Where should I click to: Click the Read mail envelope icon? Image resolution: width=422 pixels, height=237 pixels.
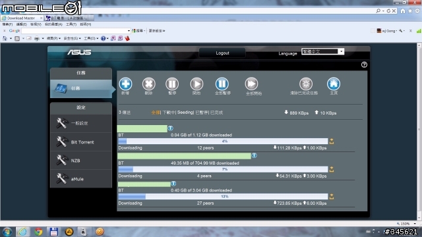(x=29, y=38)
